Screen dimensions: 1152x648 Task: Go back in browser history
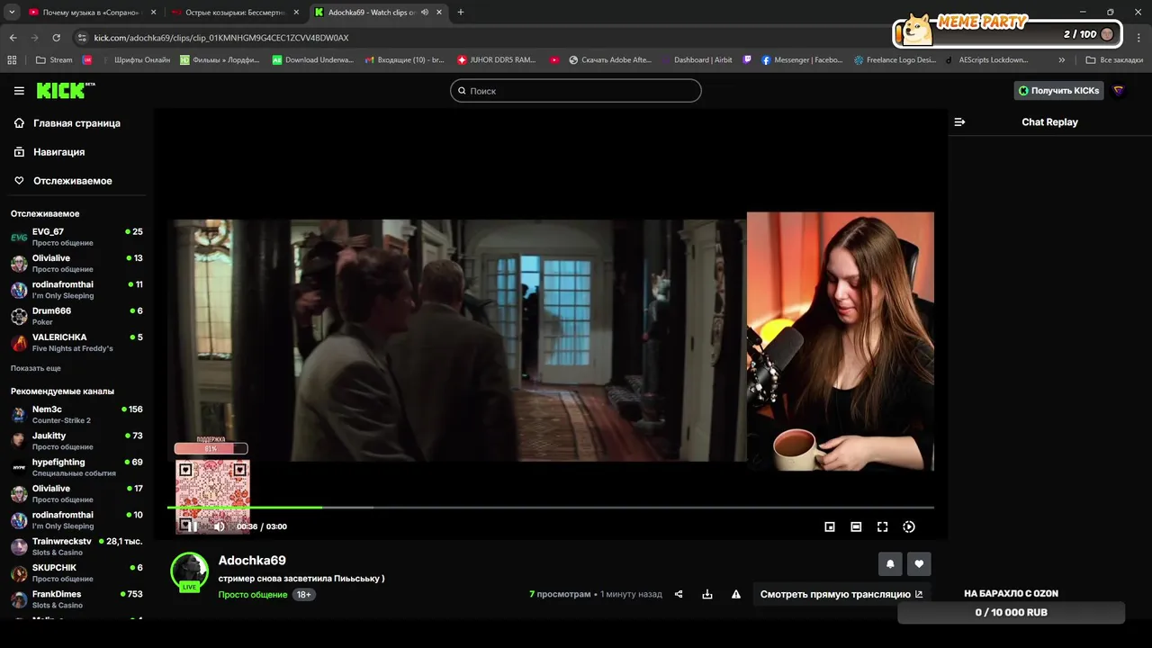point(13,38)
